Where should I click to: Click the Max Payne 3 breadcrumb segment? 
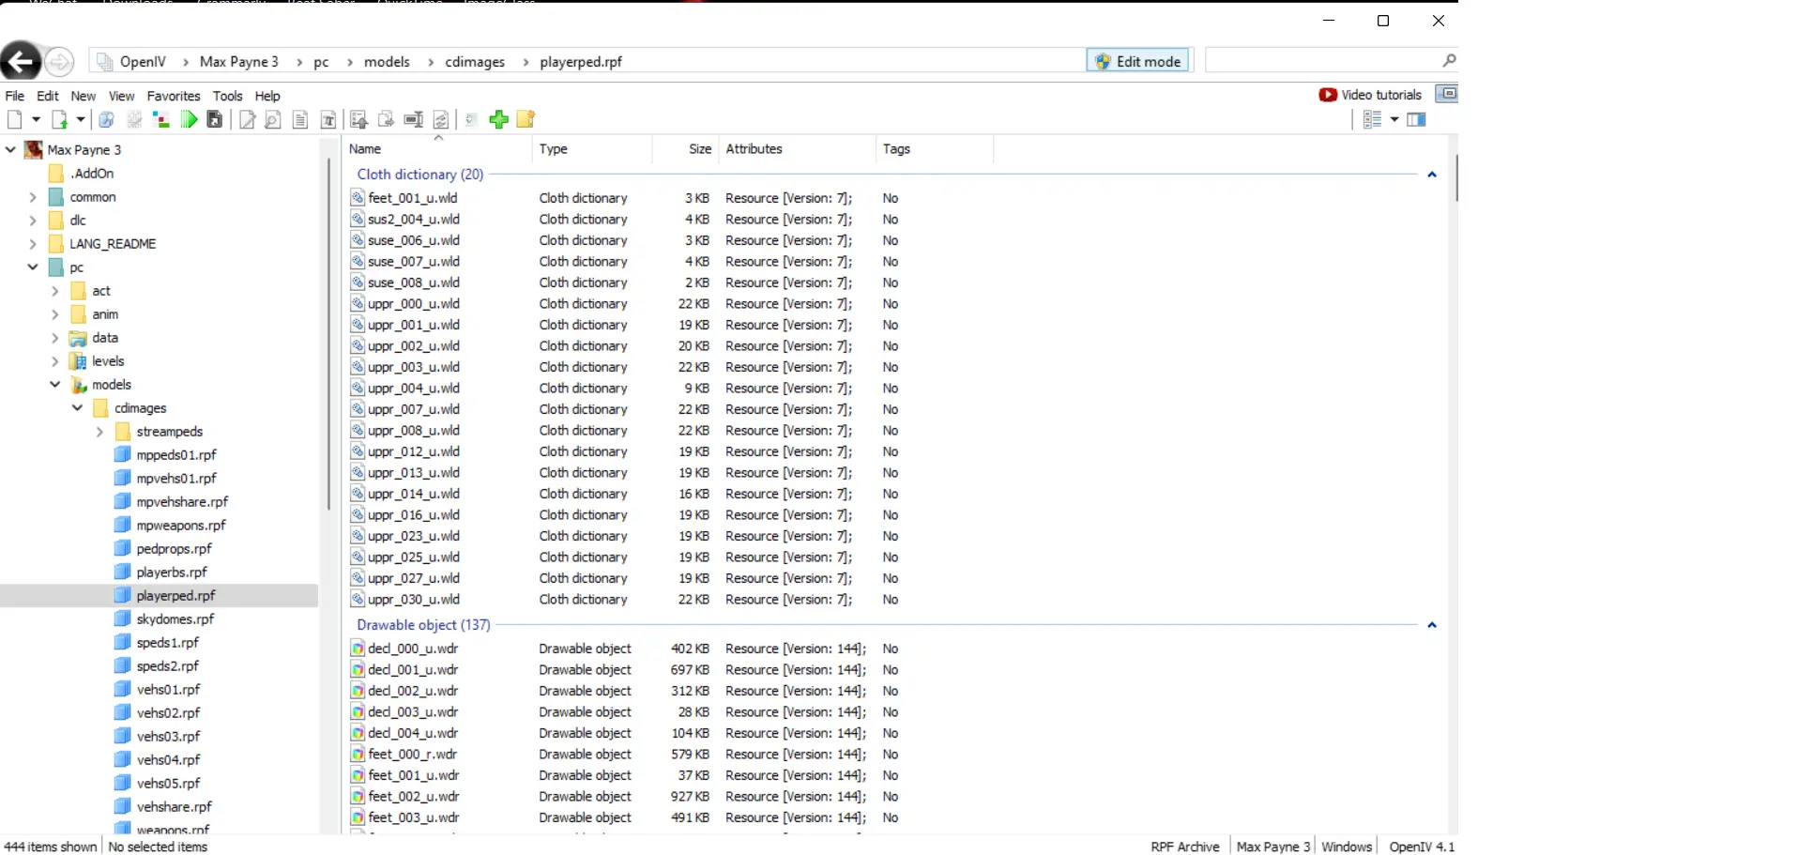239,62
